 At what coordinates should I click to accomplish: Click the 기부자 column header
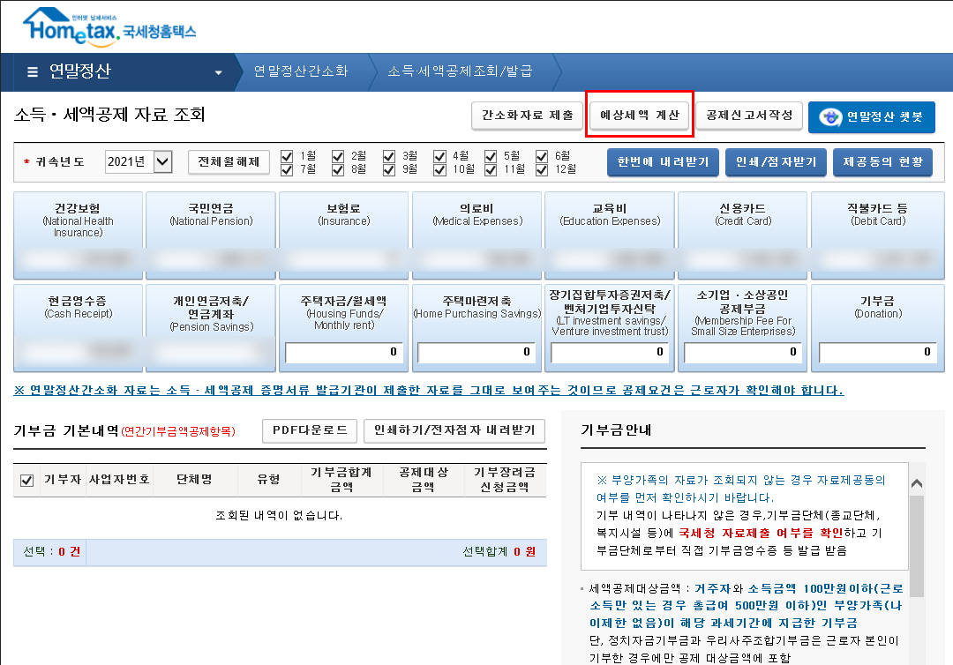click(x=63, y=480)
